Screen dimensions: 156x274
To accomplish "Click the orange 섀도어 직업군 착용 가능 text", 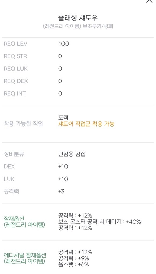I will pyautogui.click(x=86, y=124).
